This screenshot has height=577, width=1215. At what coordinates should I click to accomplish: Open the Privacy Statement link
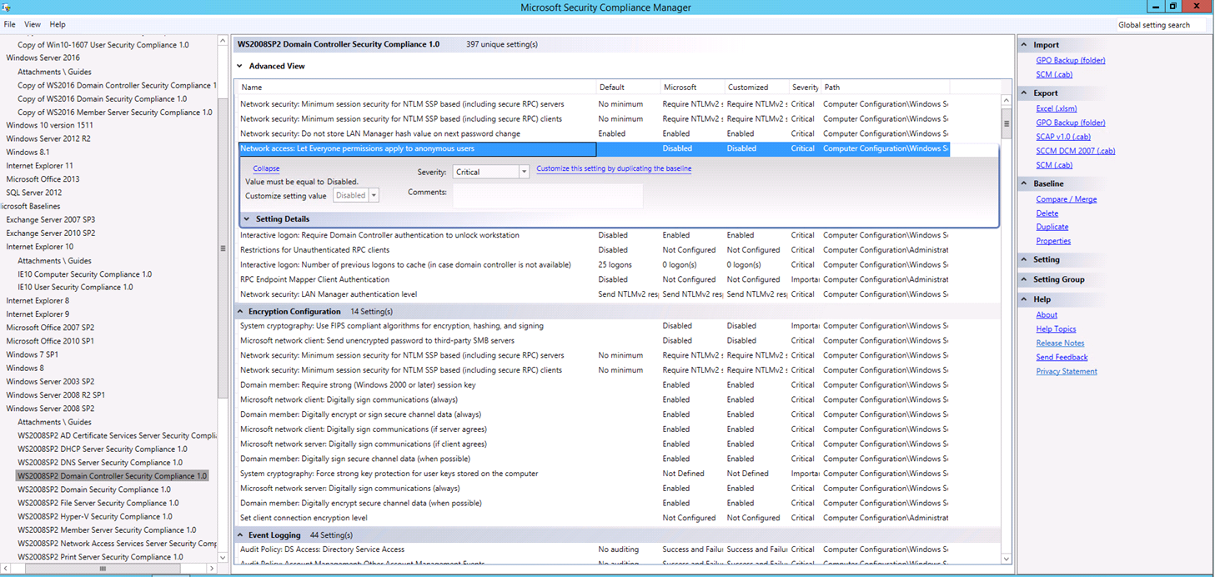pos(1067,372)
